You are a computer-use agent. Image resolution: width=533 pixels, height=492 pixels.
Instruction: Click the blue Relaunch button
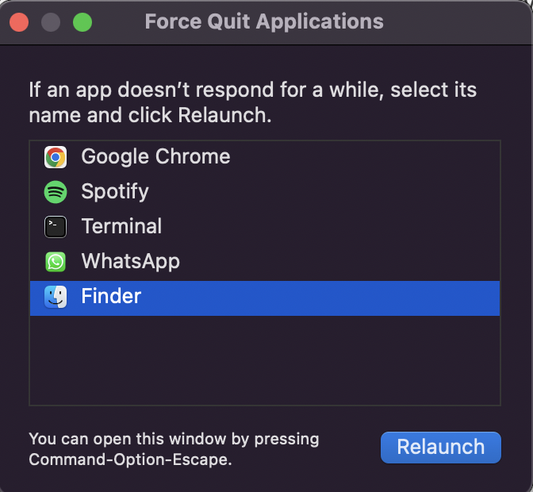(x=441, y=447)
